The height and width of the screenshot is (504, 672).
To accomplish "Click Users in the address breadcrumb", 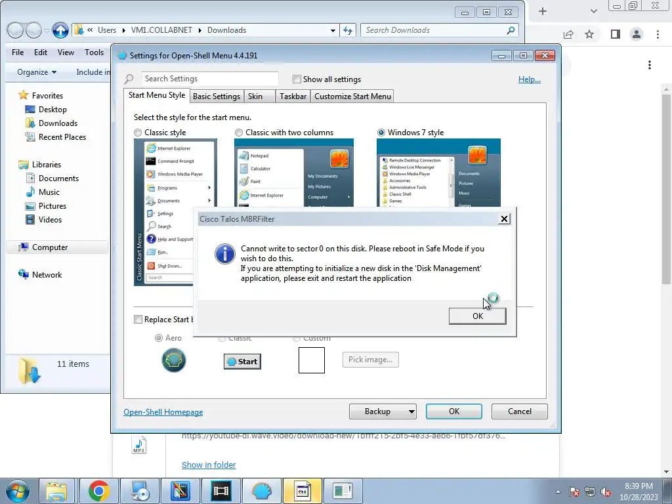I will coord(107,30).
